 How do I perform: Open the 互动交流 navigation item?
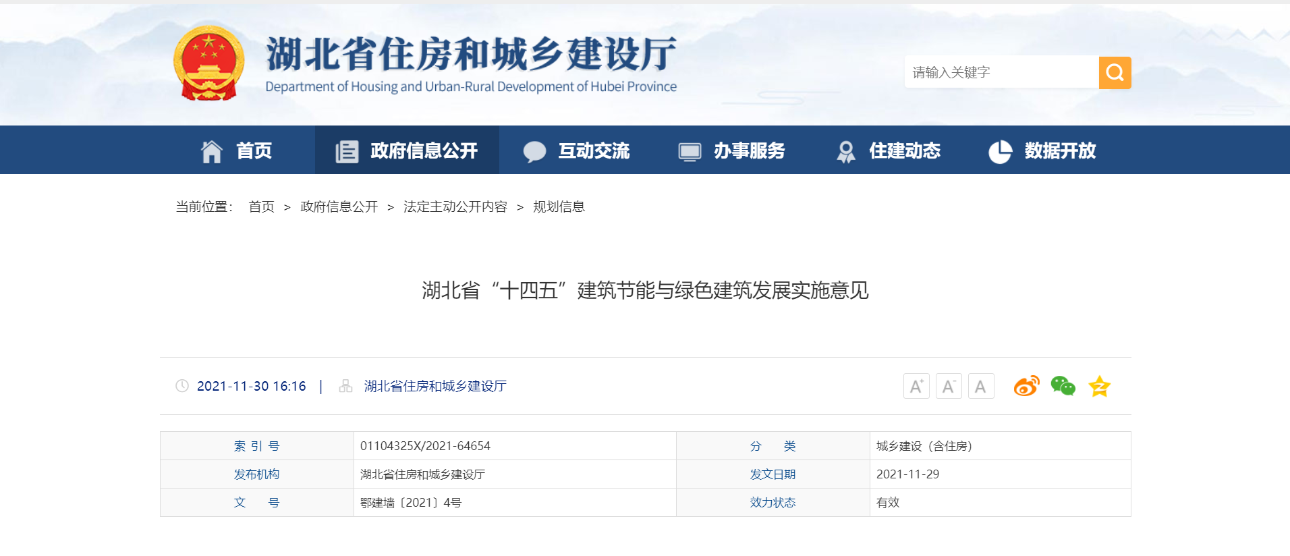tap(577, 150)
